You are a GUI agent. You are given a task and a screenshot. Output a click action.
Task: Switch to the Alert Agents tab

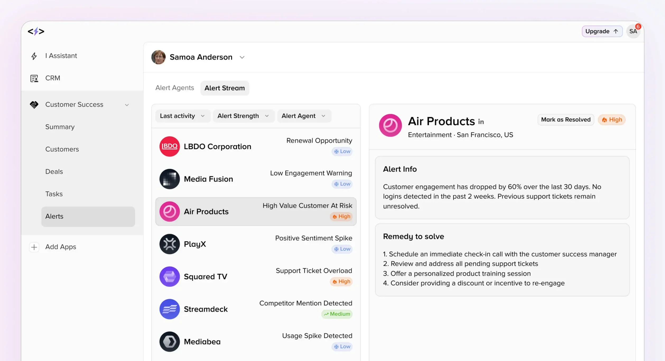click(x=175, y=88)
